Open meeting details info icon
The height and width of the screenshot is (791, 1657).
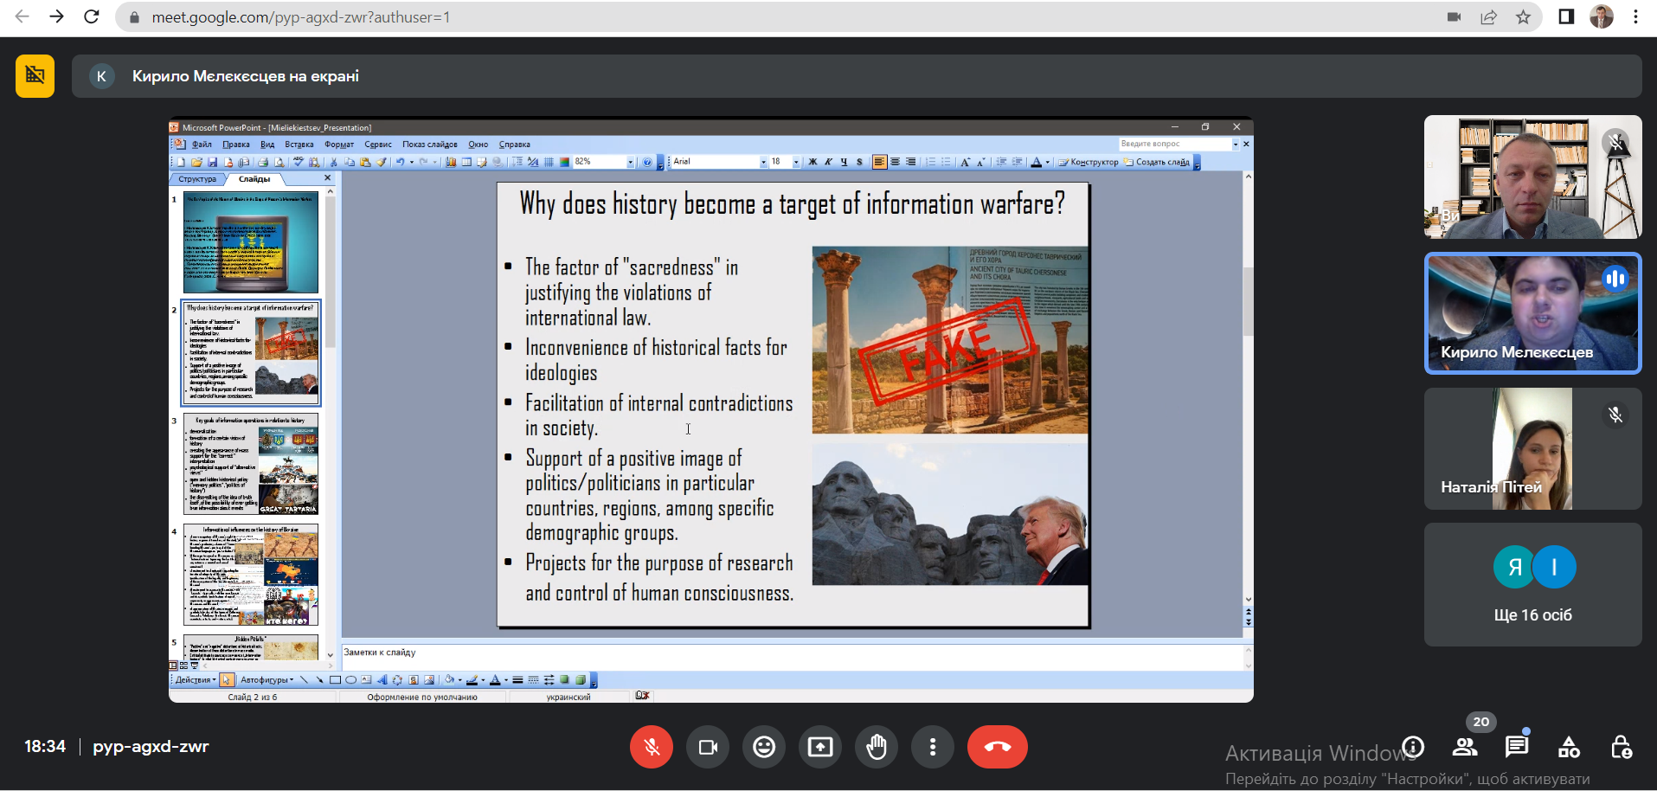click(1413, 747)
